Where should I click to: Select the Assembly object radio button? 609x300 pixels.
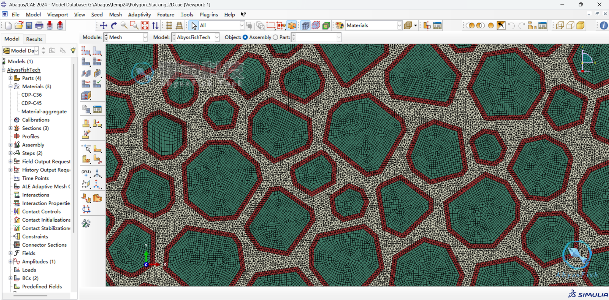(245, 37)
